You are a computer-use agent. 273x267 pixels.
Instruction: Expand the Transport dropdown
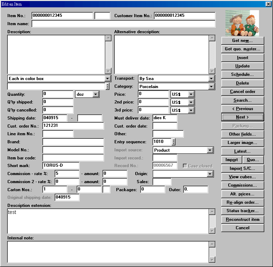click(211, 79)
